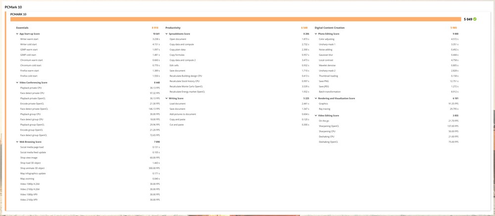The width and height of the screenshot is (495, 216).
Task: Click Batch transformation label
Action: tap(330, 92)
